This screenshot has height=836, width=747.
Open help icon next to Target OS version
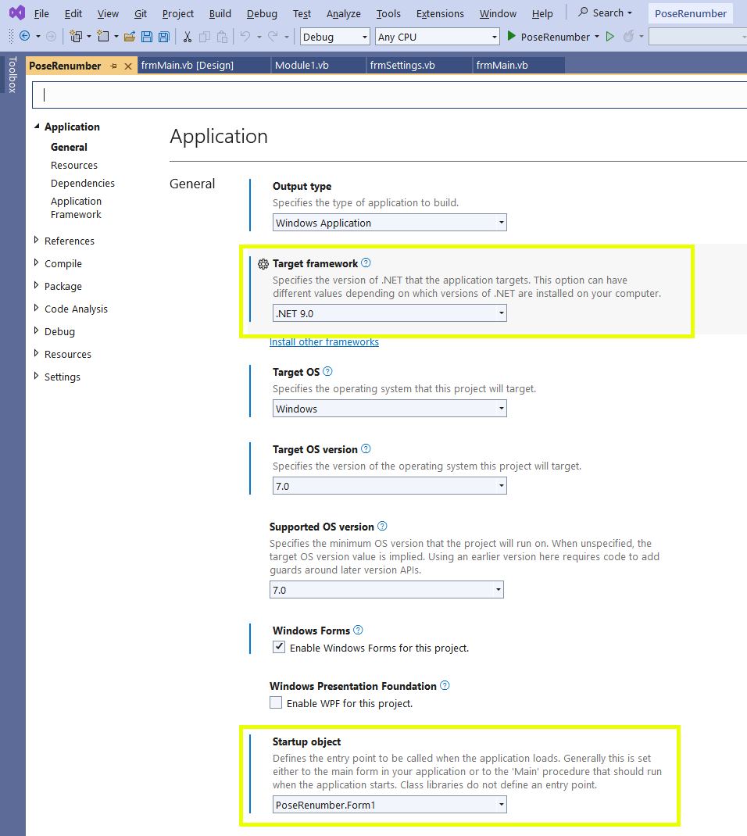tap(366, 448)
